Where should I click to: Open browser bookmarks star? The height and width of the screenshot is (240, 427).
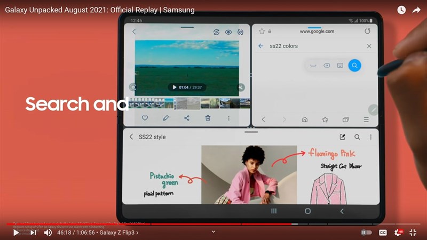[x=325, y=119]
